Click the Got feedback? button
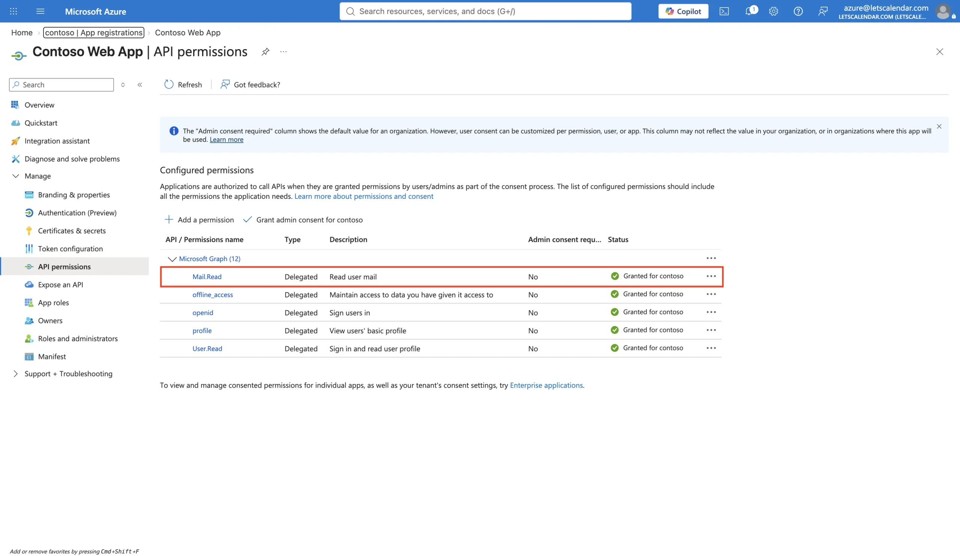Screen dimensions: 960x556 [x=250, y=84]
